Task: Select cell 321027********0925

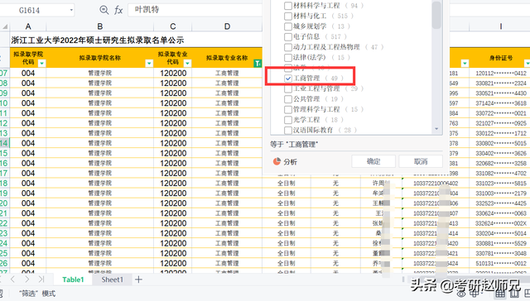Action: (x=501, y=123)
